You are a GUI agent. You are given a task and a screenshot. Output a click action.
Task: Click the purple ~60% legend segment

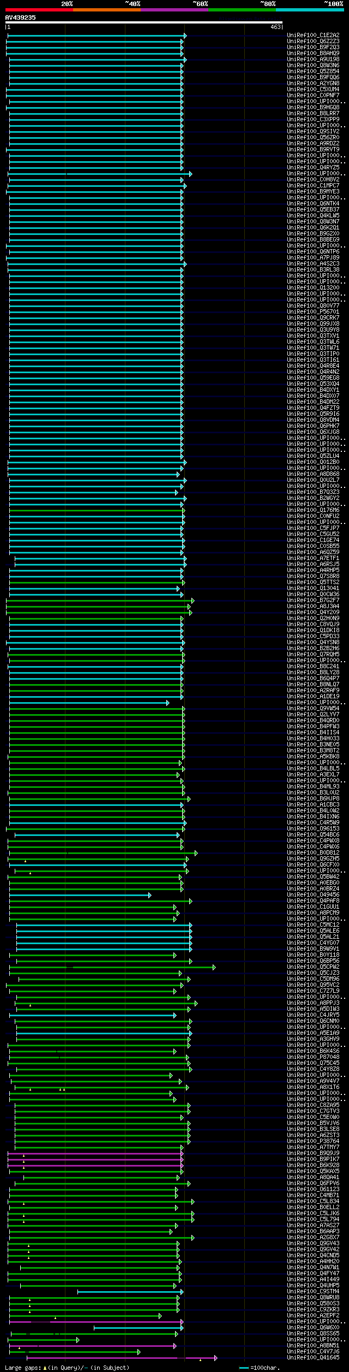174,10
